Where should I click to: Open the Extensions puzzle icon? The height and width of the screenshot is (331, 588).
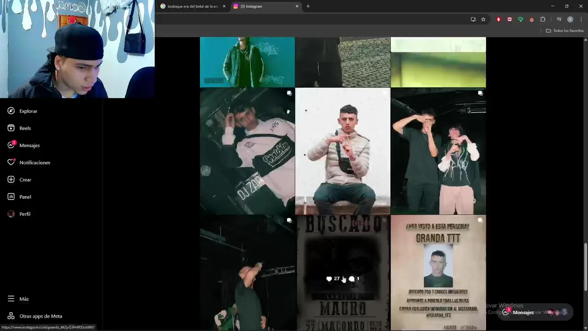pos(543,19)
